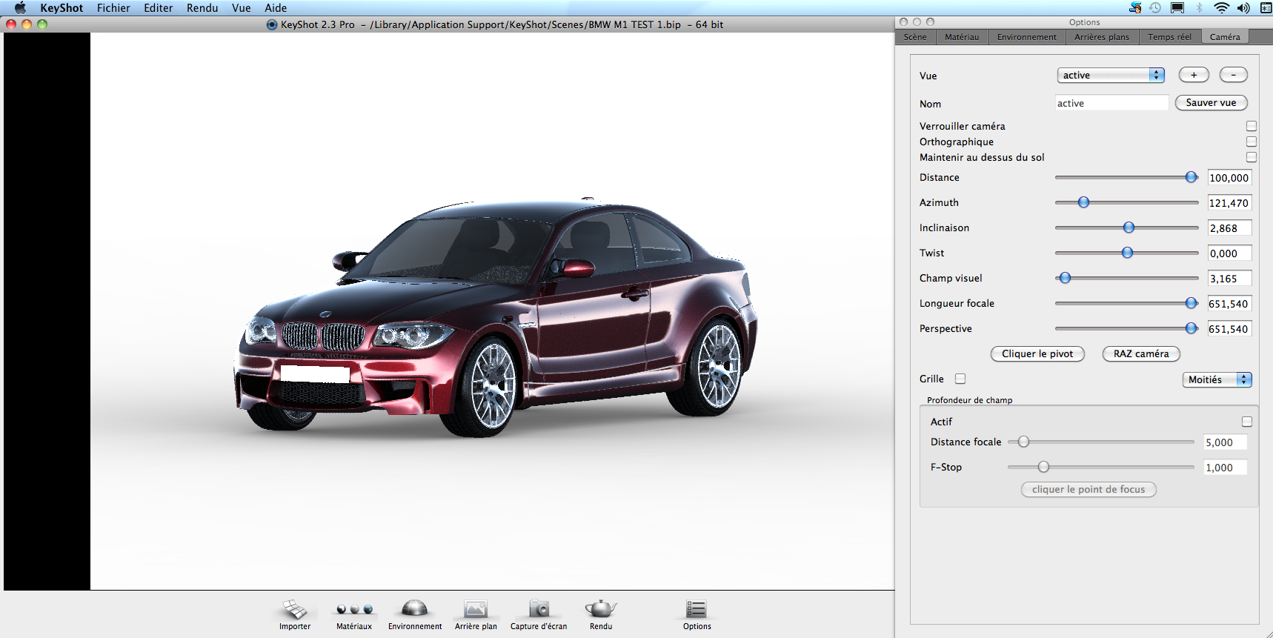
Task: Enable the Verrouiller caméra checkbox
Action: pos(1251,126)
